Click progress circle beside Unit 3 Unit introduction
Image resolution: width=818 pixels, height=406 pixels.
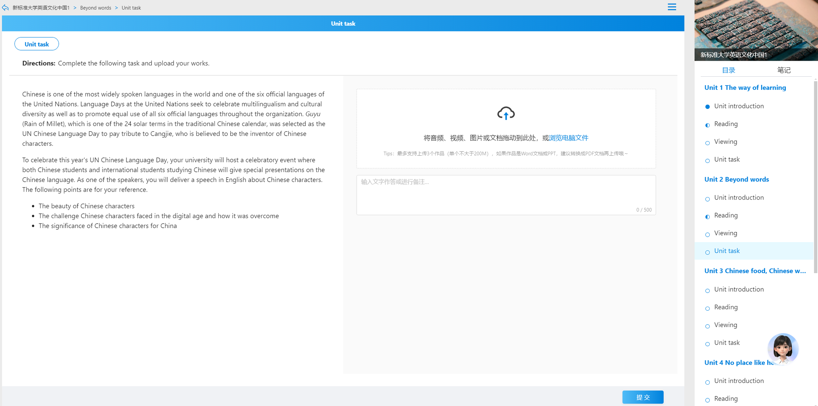pyautogui.click(x=707, y=291)
